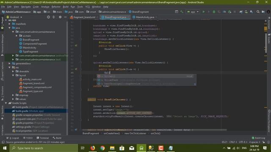Open the AVD Manager icon
271x152 pixels.
[x=246, y=12]
